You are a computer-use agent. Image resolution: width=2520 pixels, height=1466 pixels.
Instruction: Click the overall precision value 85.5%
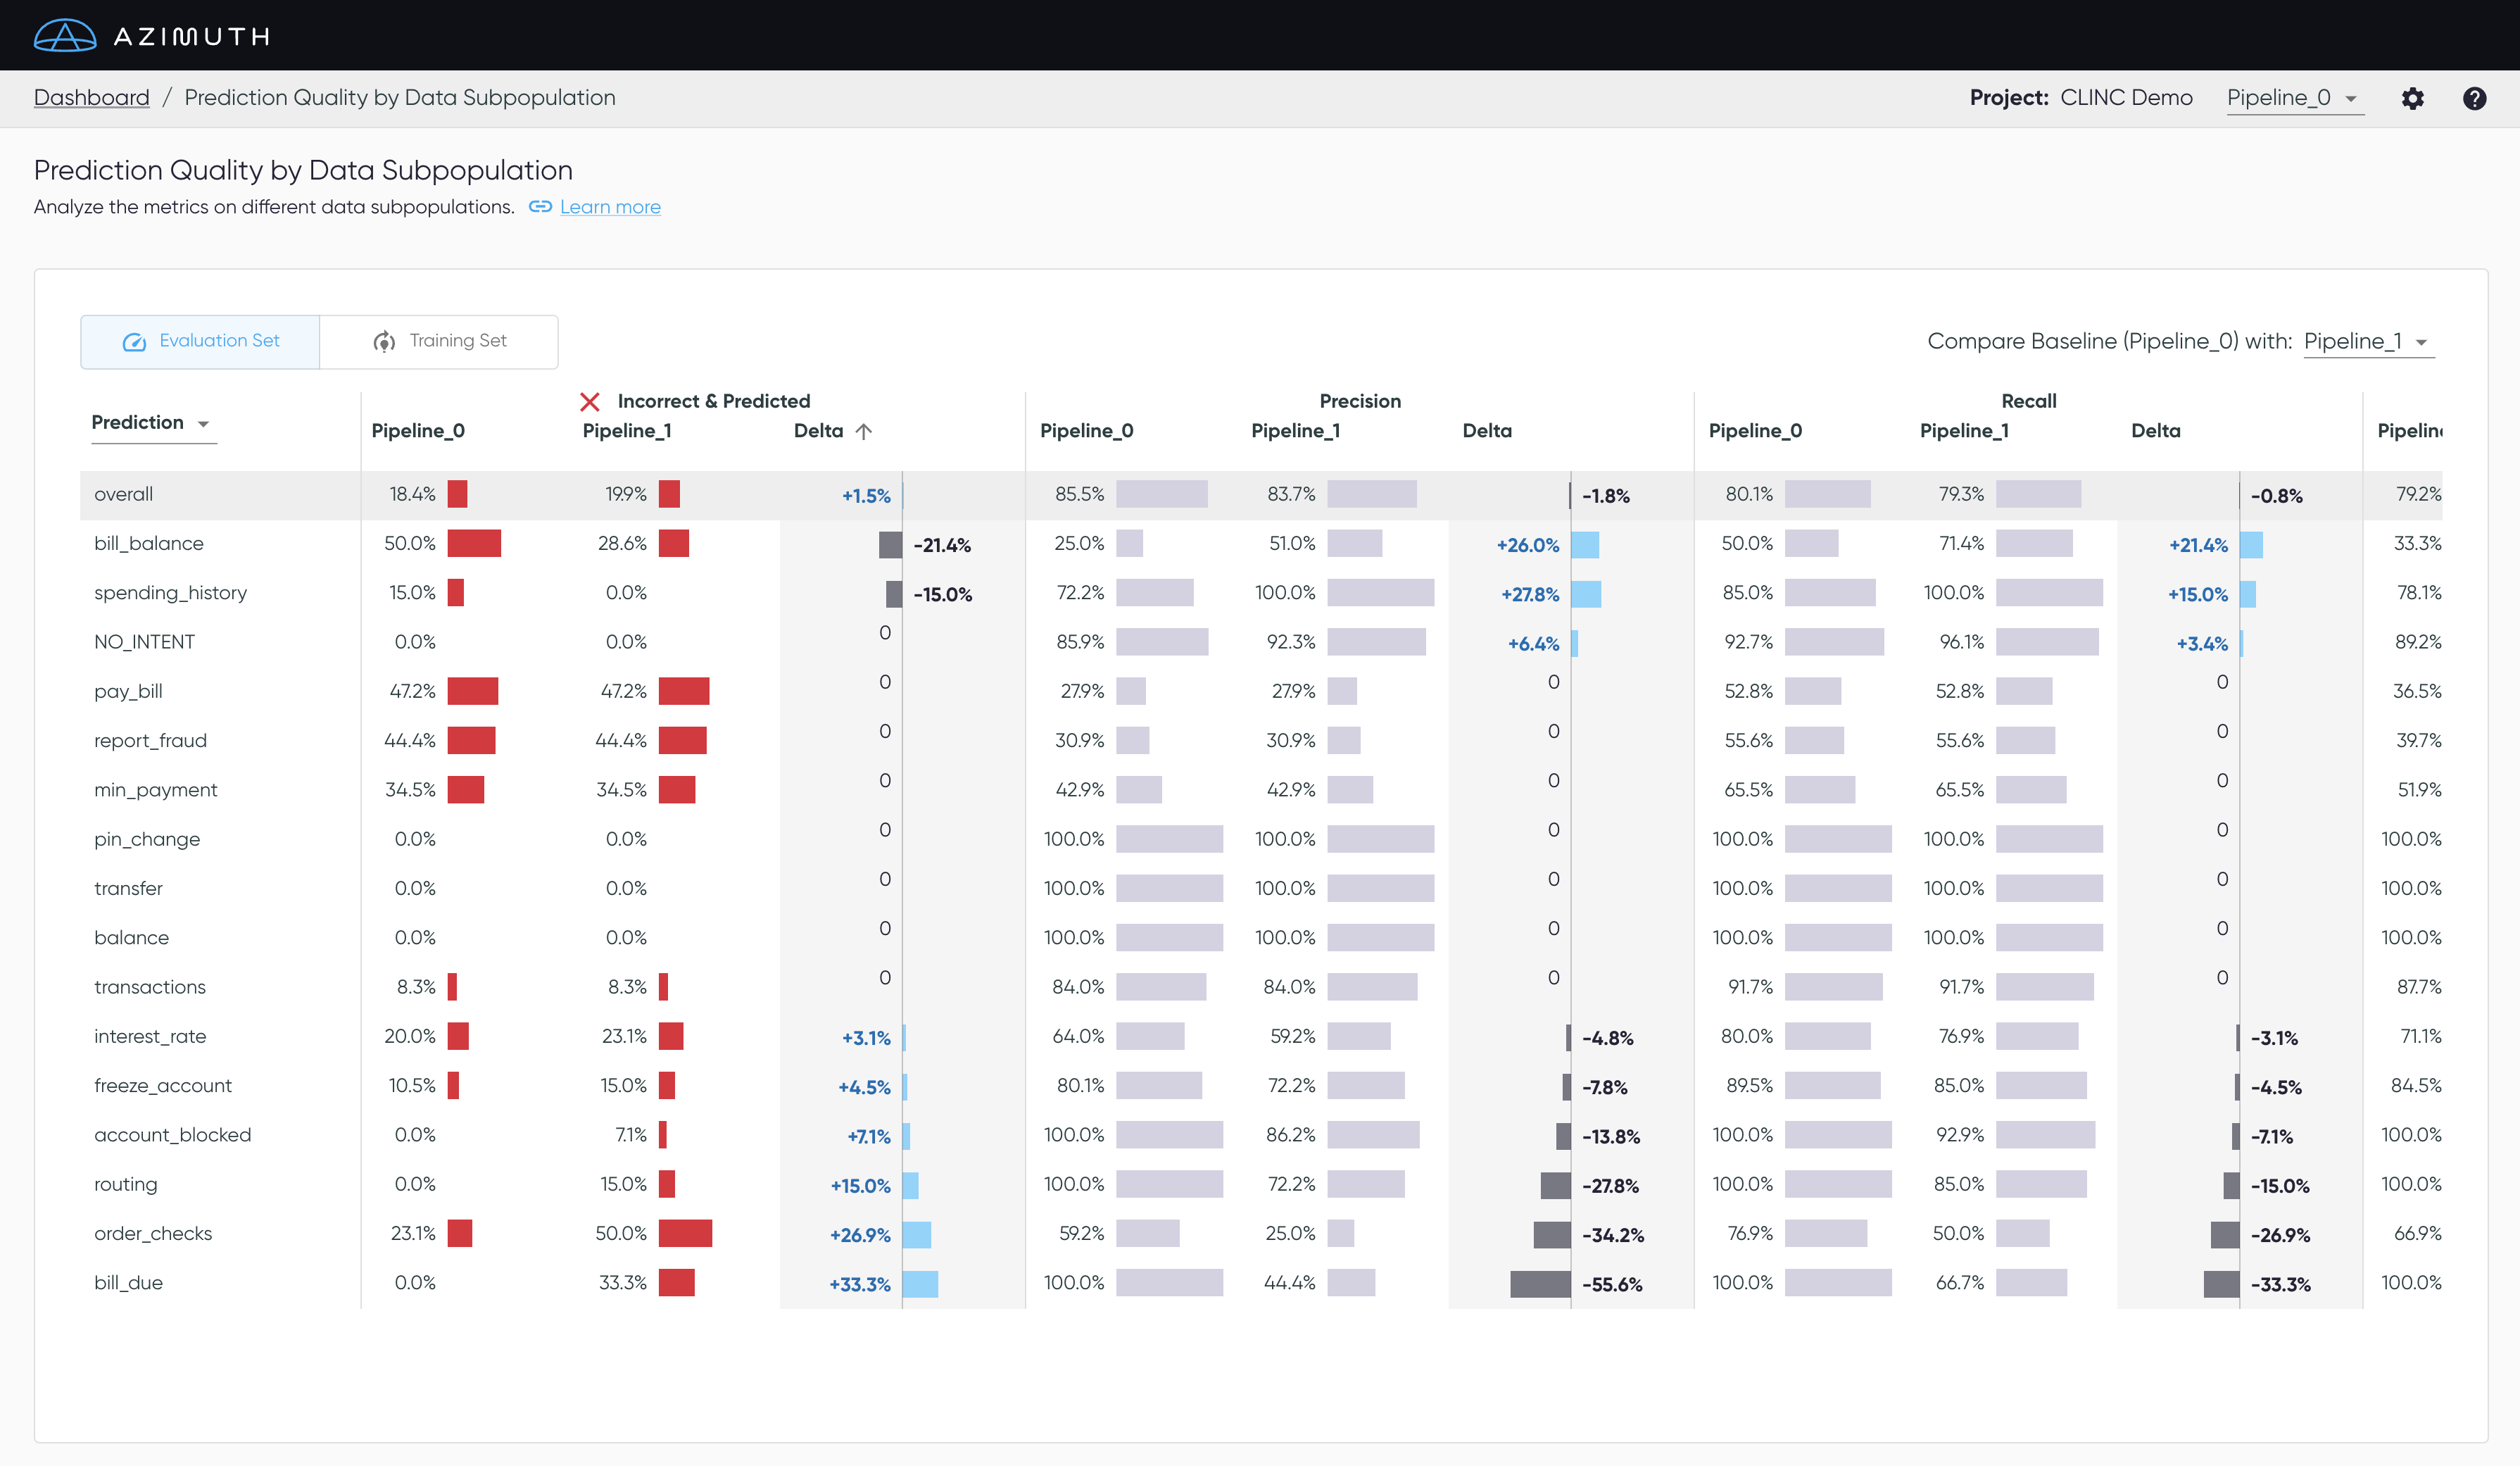click(x=1079, y=494)
